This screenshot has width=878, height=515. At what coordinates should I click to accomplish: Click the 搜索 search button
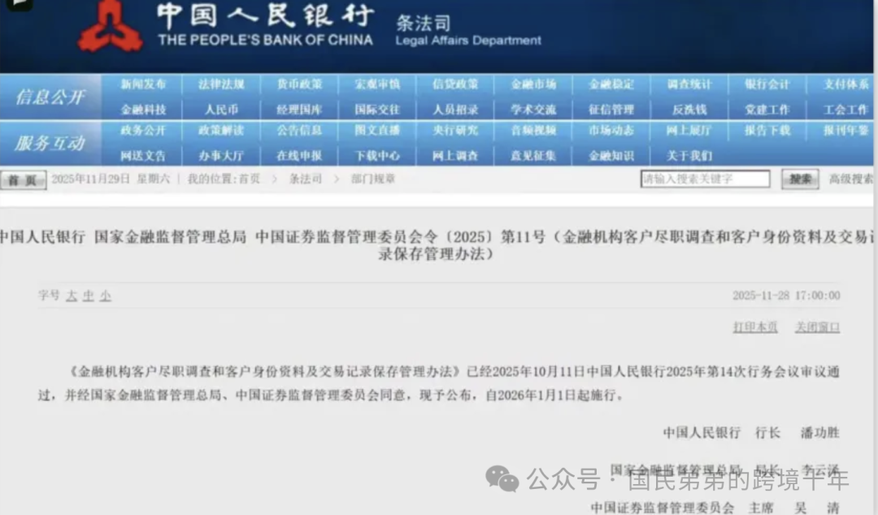pyautogui.click(x=800, y=180)
